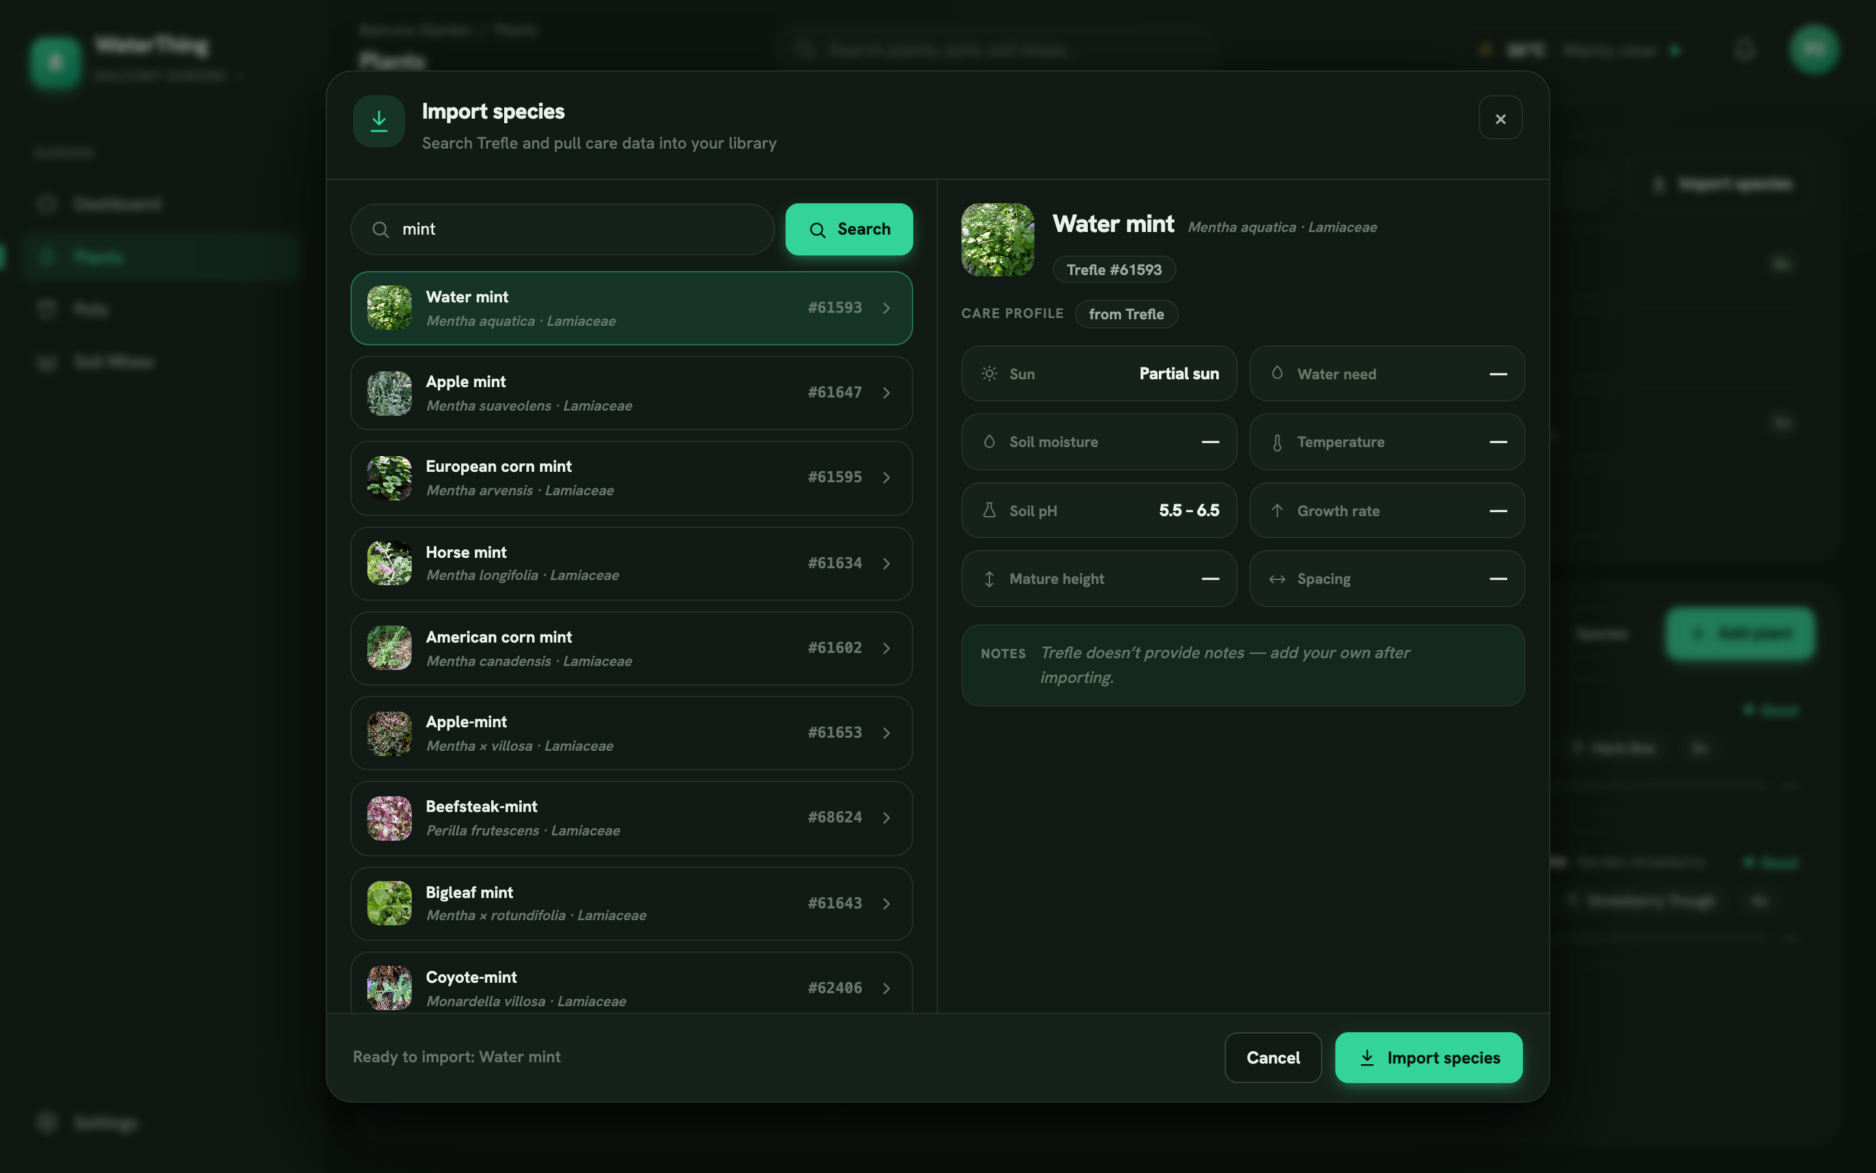
Task: Click the Notes text about Trefle notes
Action: point(1225,665)
